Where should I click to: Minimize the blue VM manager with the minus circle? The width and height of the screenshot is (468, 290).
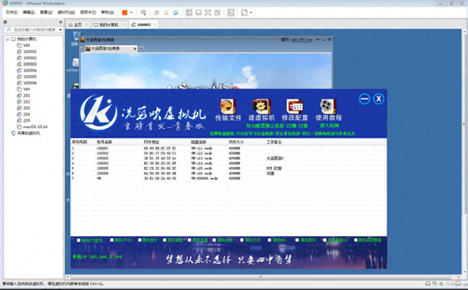(364, 99)
